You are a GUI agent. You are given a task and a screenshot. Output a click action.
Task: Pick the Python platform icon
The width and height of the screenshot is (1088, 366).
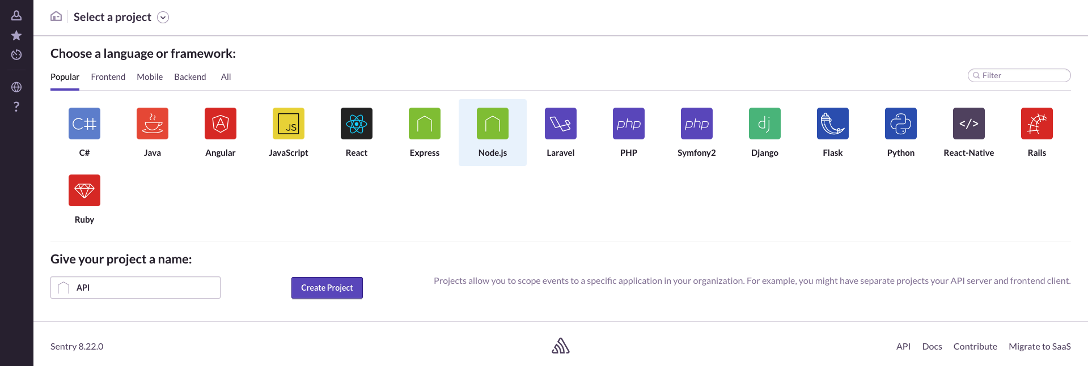[x=901, y=124]
